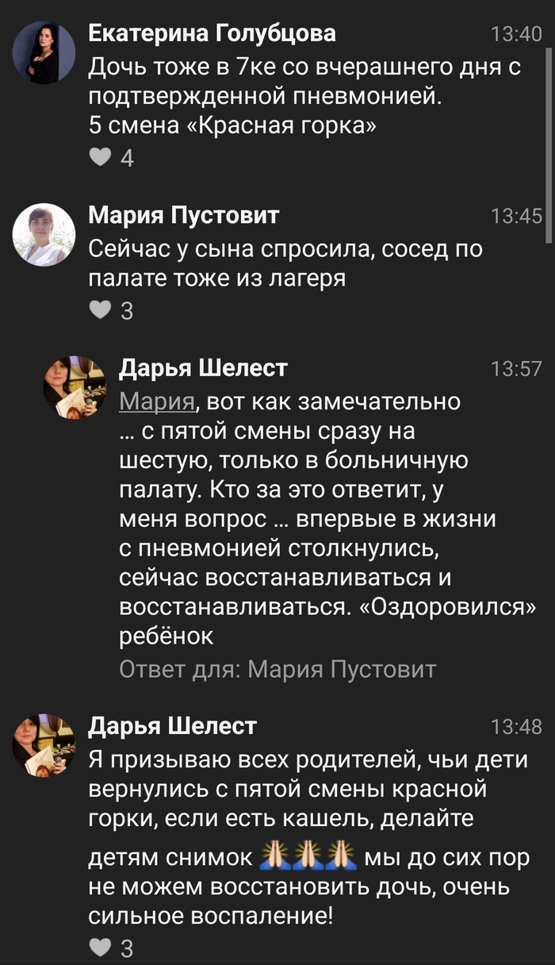Like Екатерина Голубцова's comment with the heart
Image resolution: width=555 pixels, height=965 pixels.
click(100, 158)
